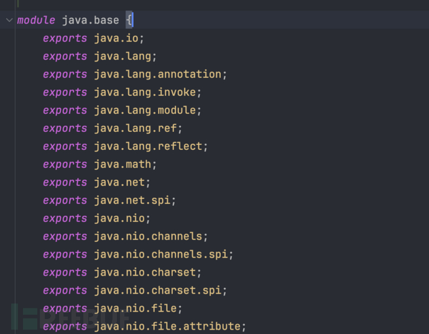This screenshot has width=429, height=334.
Task: Click 'exports' keyword before java.nio.file;
Action: [x=65, y=309]
